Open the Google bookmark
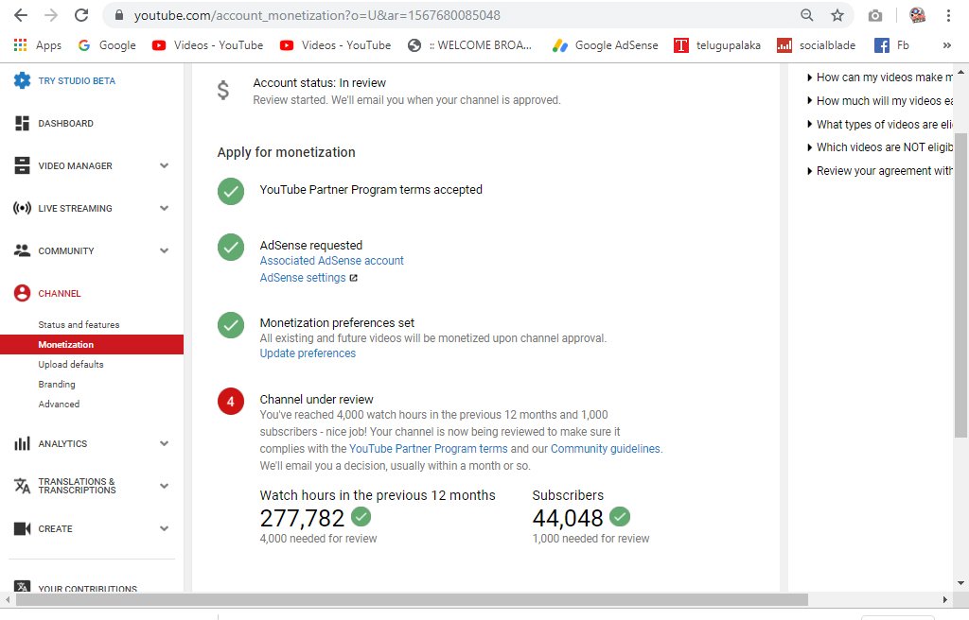The width and height of the screenshot is (969, 620). tap(107, 45)
